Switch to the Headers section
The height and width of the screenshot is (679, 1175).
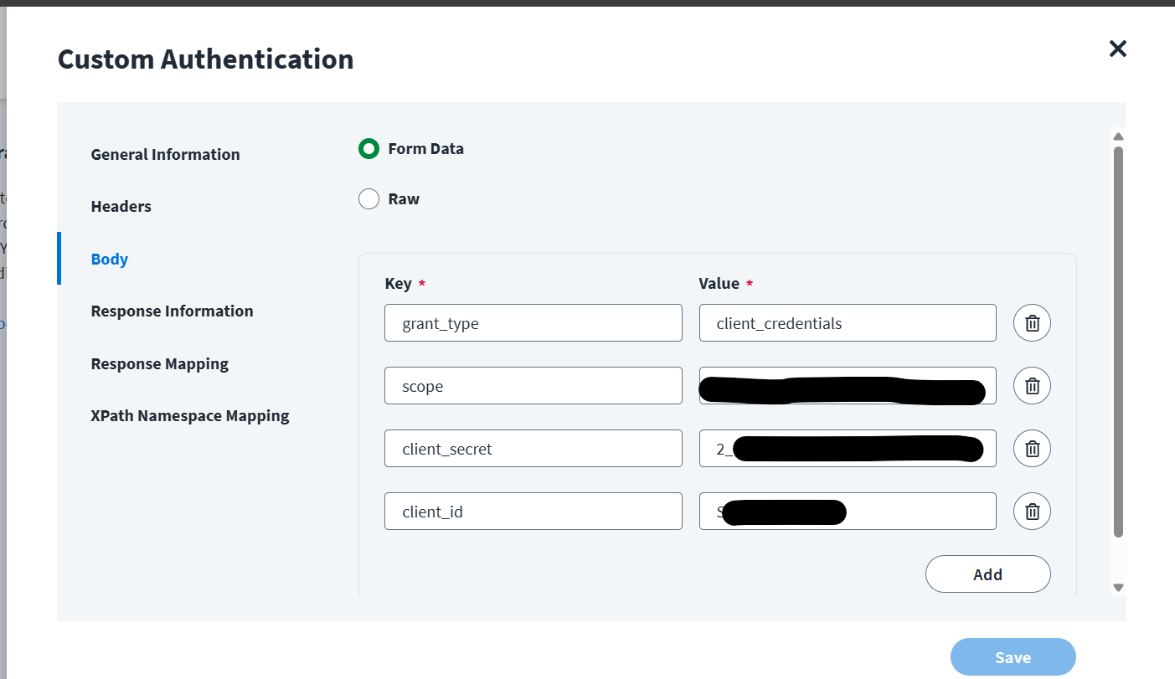click(121, 206)
